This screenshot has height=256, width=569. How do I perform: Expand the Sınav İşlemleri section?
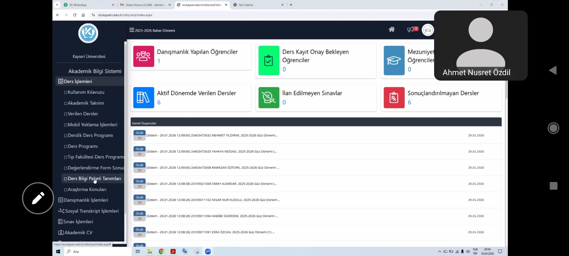click(x=78, y=222)
